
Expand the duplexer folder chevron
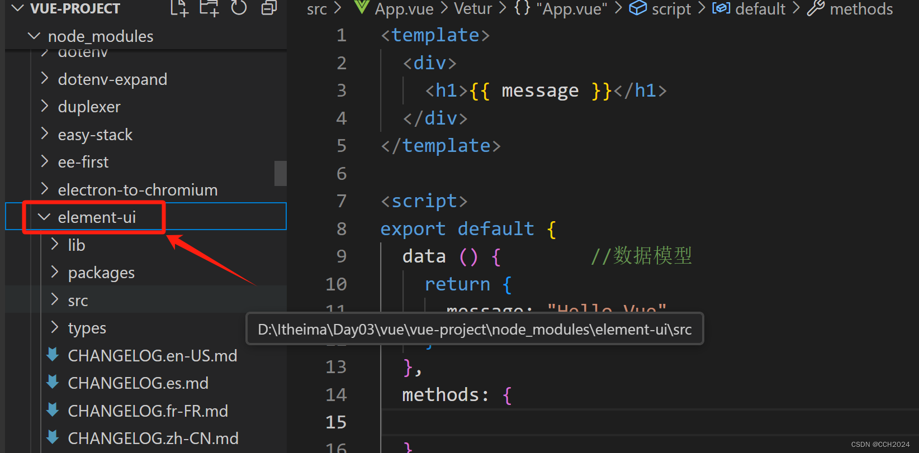click(x=45, y=106)
